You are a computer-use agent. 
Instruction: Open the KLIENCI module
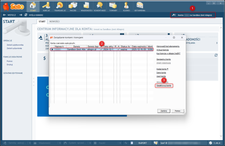126,7
